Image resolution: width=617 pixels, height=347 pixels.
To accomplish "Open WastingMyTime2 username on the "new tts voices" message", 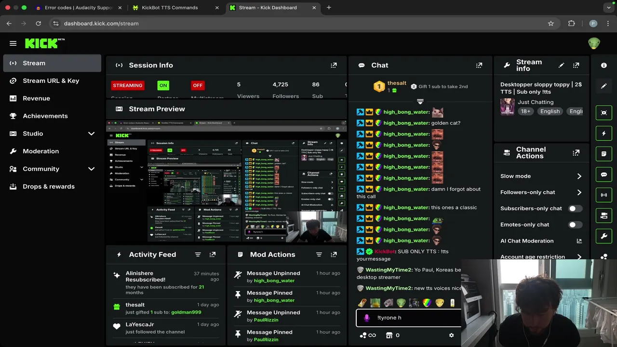I will [389, 288].
